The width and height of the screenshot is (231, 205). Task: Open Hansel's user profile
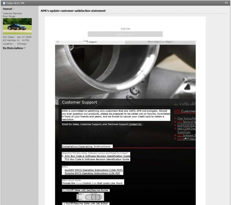click(8, 9)
